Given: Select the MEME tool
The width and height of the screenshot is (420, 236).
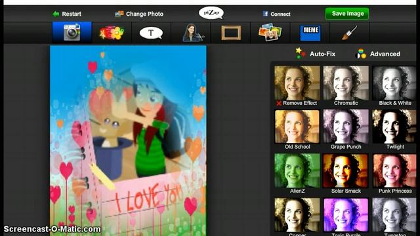Looking at the screenshot, I should coord(310,33).
